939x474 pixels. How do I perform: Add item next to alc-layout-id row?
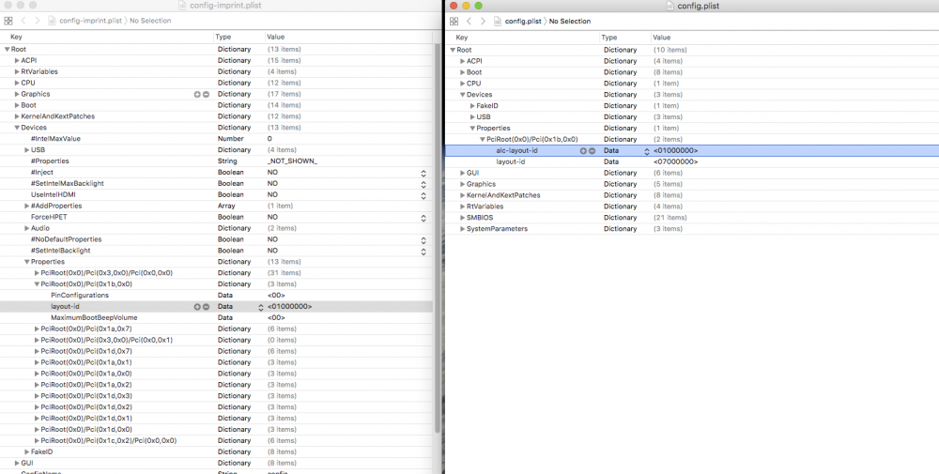coord(583,151)
